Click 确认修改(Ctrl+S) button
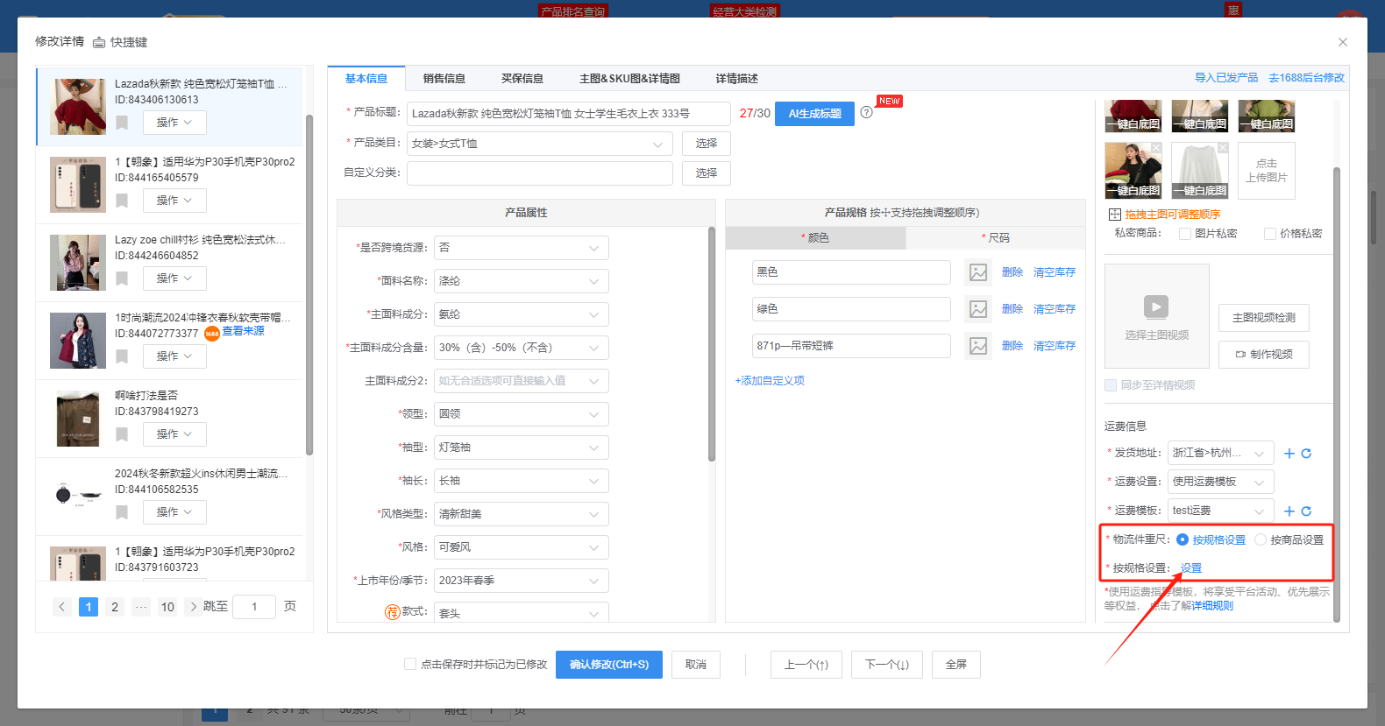The image size is (1385, 726). pos(609,665)
